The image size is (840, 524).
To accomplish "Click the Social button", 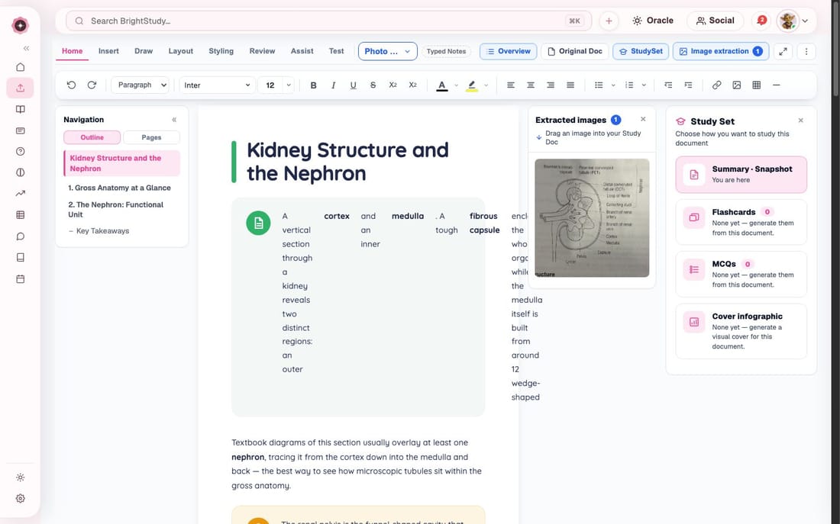I will 716,21.
